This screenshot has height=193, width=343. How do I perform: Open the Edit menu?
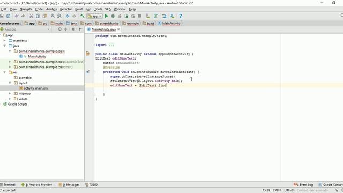point(4,9)
